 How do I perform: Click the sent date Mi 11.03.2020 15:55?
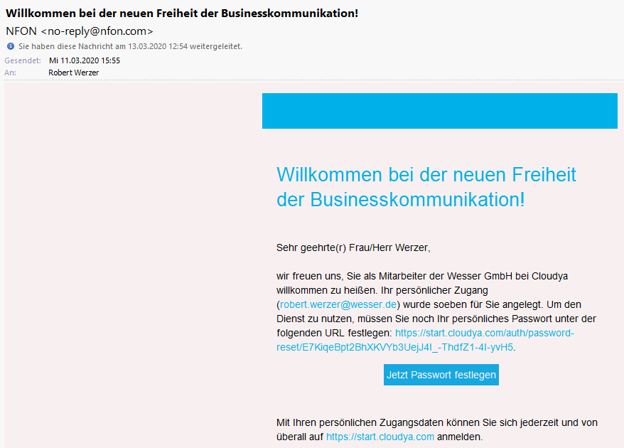(x=84, y=60)
